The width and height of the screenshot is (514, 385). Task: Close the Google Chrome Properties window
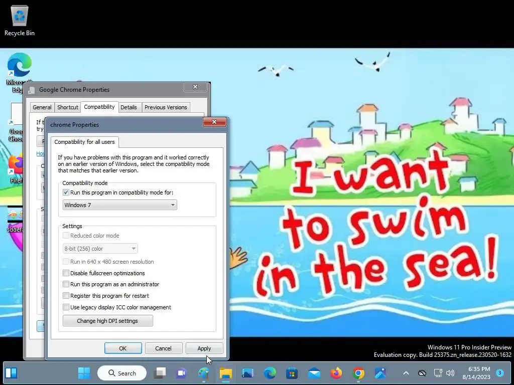coord(195,87)
